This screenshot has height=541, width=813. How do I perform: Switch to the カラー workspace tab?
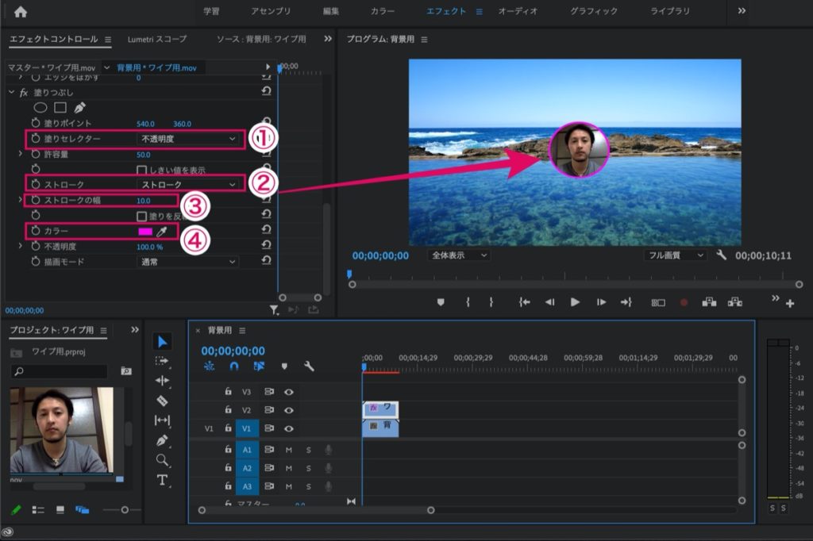tap(383, 11)
